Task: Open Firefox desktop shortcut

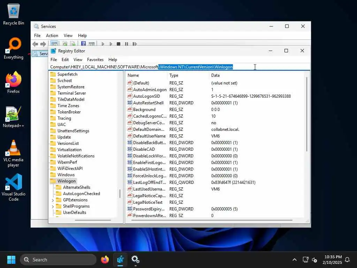Action: click(14, 82)
